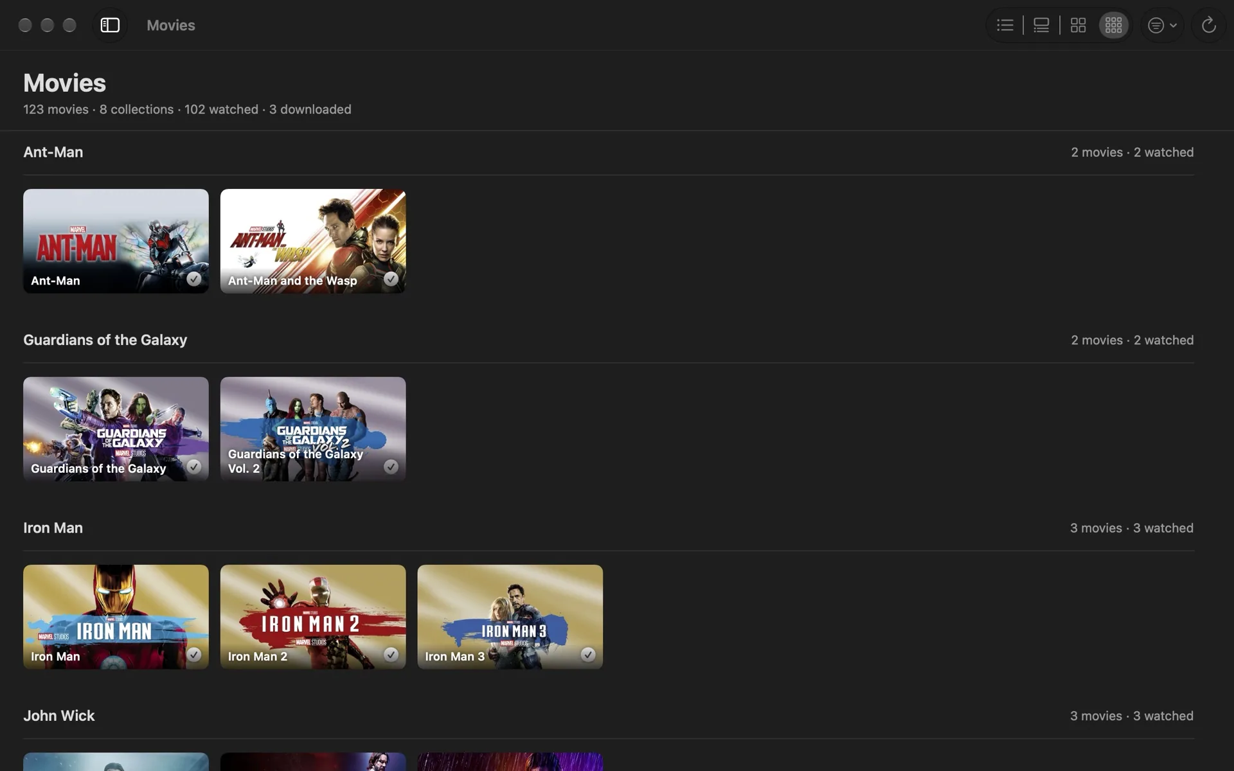Viewport: 1234px width, 771px height.
Task: Open the Iron Man poster
Action: pyautogui.click(x=116, y=617)
